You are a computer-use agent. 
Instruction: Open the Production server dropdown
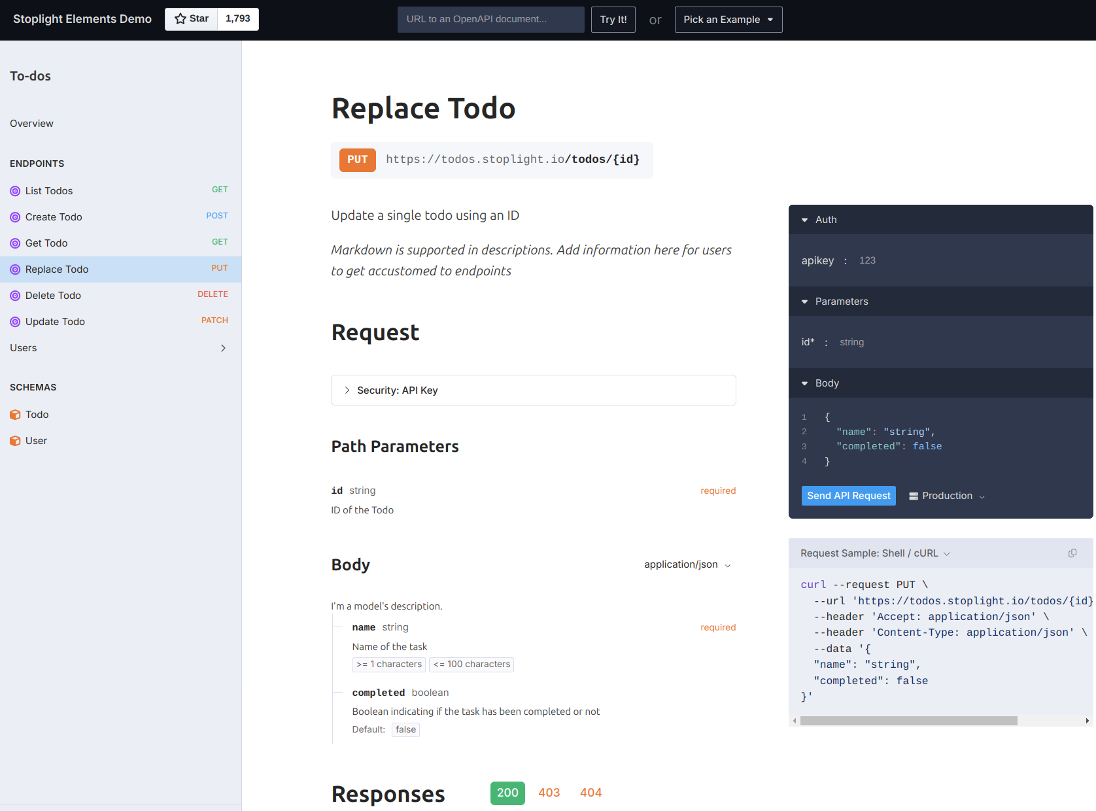(x=947, y=496)
